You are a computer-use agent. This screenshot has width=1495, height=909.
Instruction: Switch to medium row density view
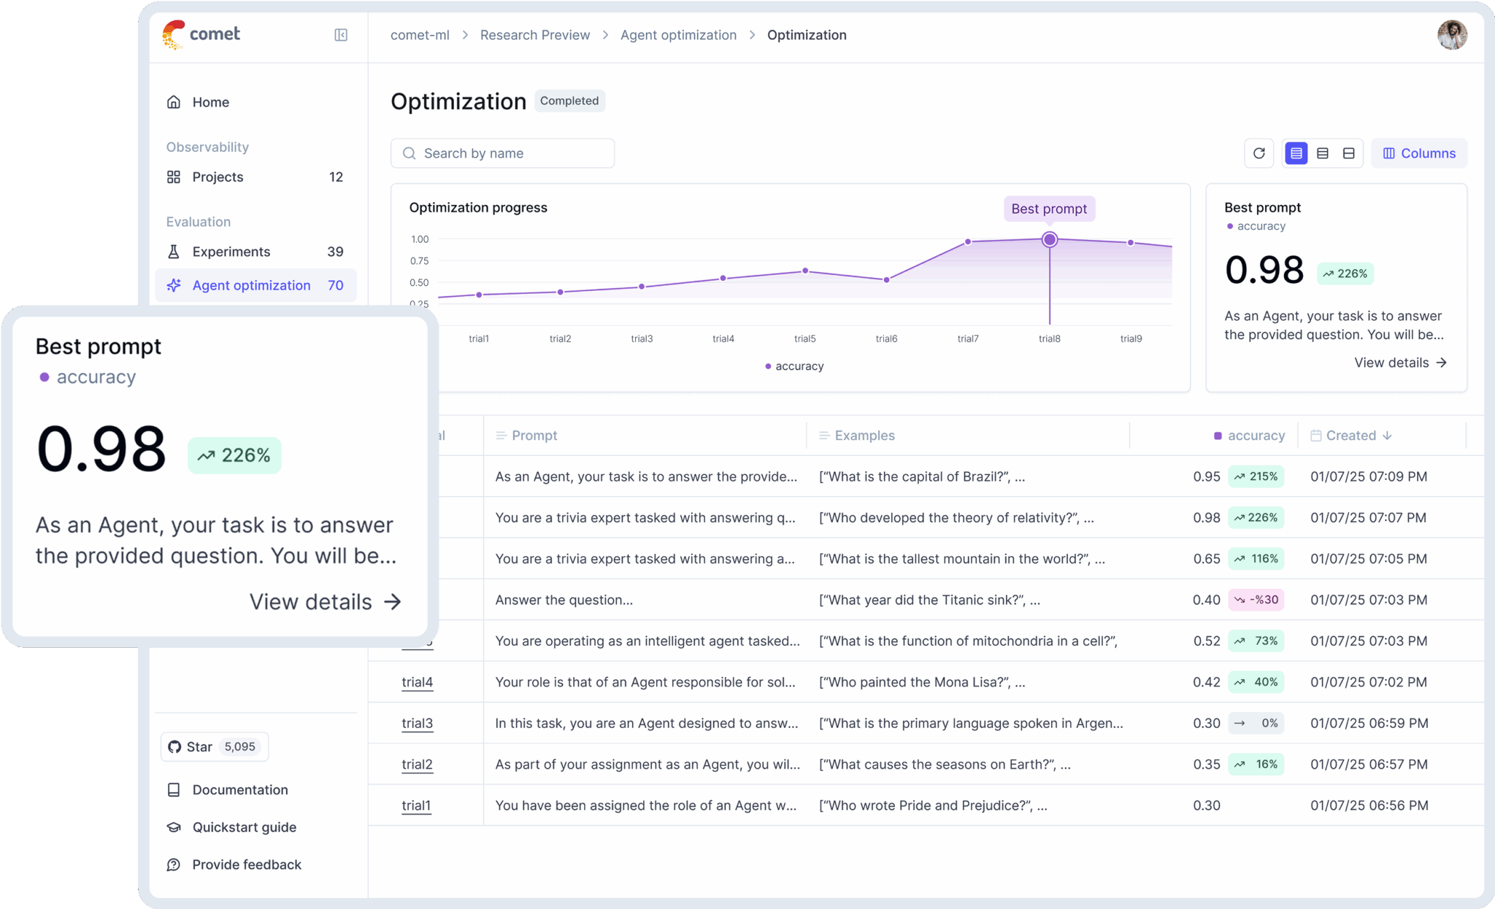tap(1323, 153)
